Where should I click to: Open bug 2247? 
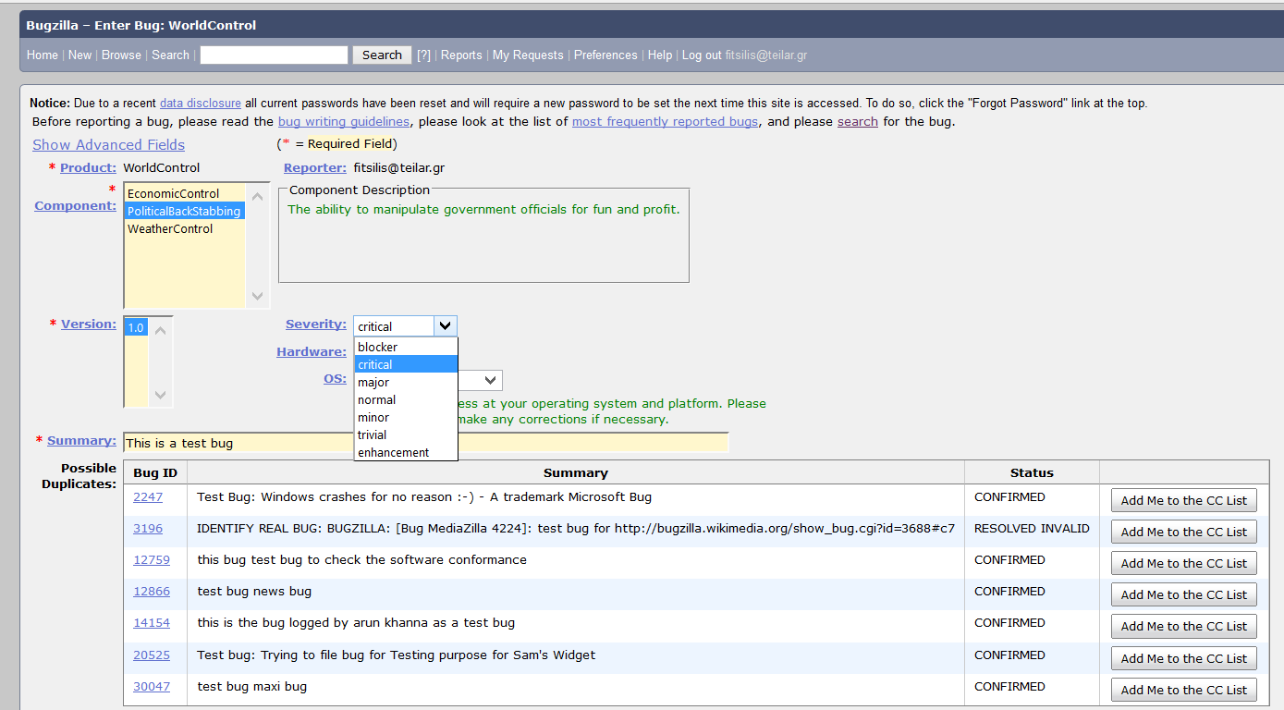pos(148,497)
